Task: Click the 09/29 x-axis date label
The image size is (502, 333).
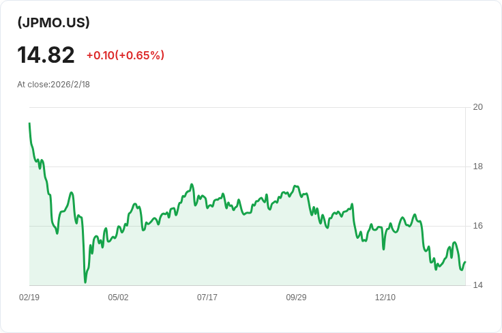Action: [296, 298]
